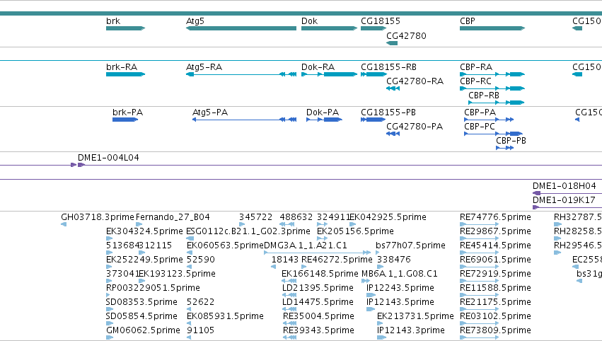Select the EK205156.5prime EST label
Screen dimensions: 602x341
tap(355, 231)
